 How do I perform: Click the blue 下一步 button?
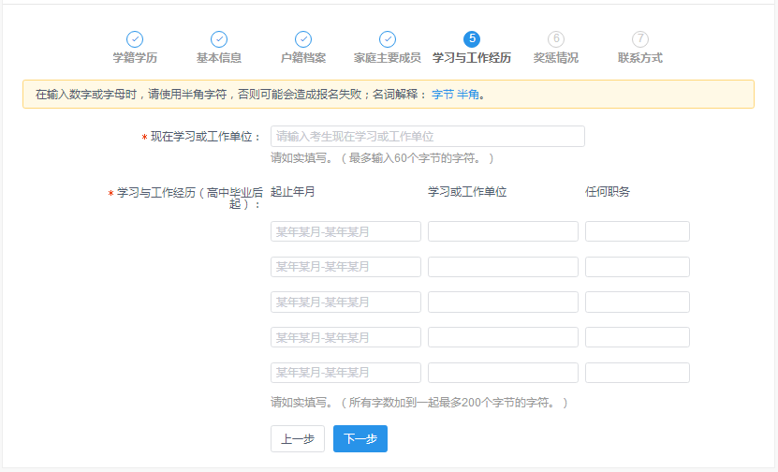coord(360,438)
